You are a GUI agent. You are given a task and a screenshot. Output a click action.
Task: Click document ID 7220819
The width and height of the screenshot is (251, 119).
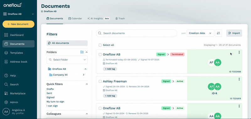[236, 99]
